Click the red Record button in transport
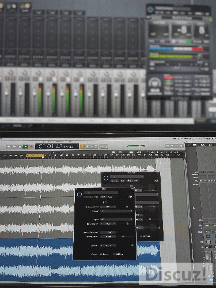Image resolution: width=216 pixels, height=288 pixels. (31, 146)
